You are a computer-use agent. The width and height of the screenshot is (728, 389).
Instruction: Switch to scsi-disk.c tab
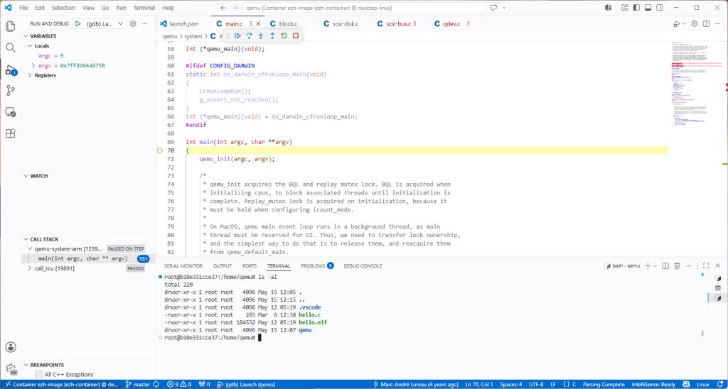pos(344,23)
